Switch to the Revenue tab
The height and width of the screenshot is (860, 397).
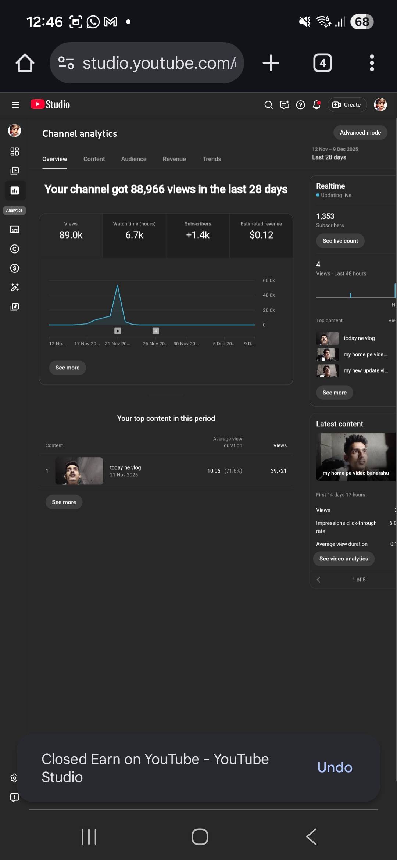tap(174, 159)
